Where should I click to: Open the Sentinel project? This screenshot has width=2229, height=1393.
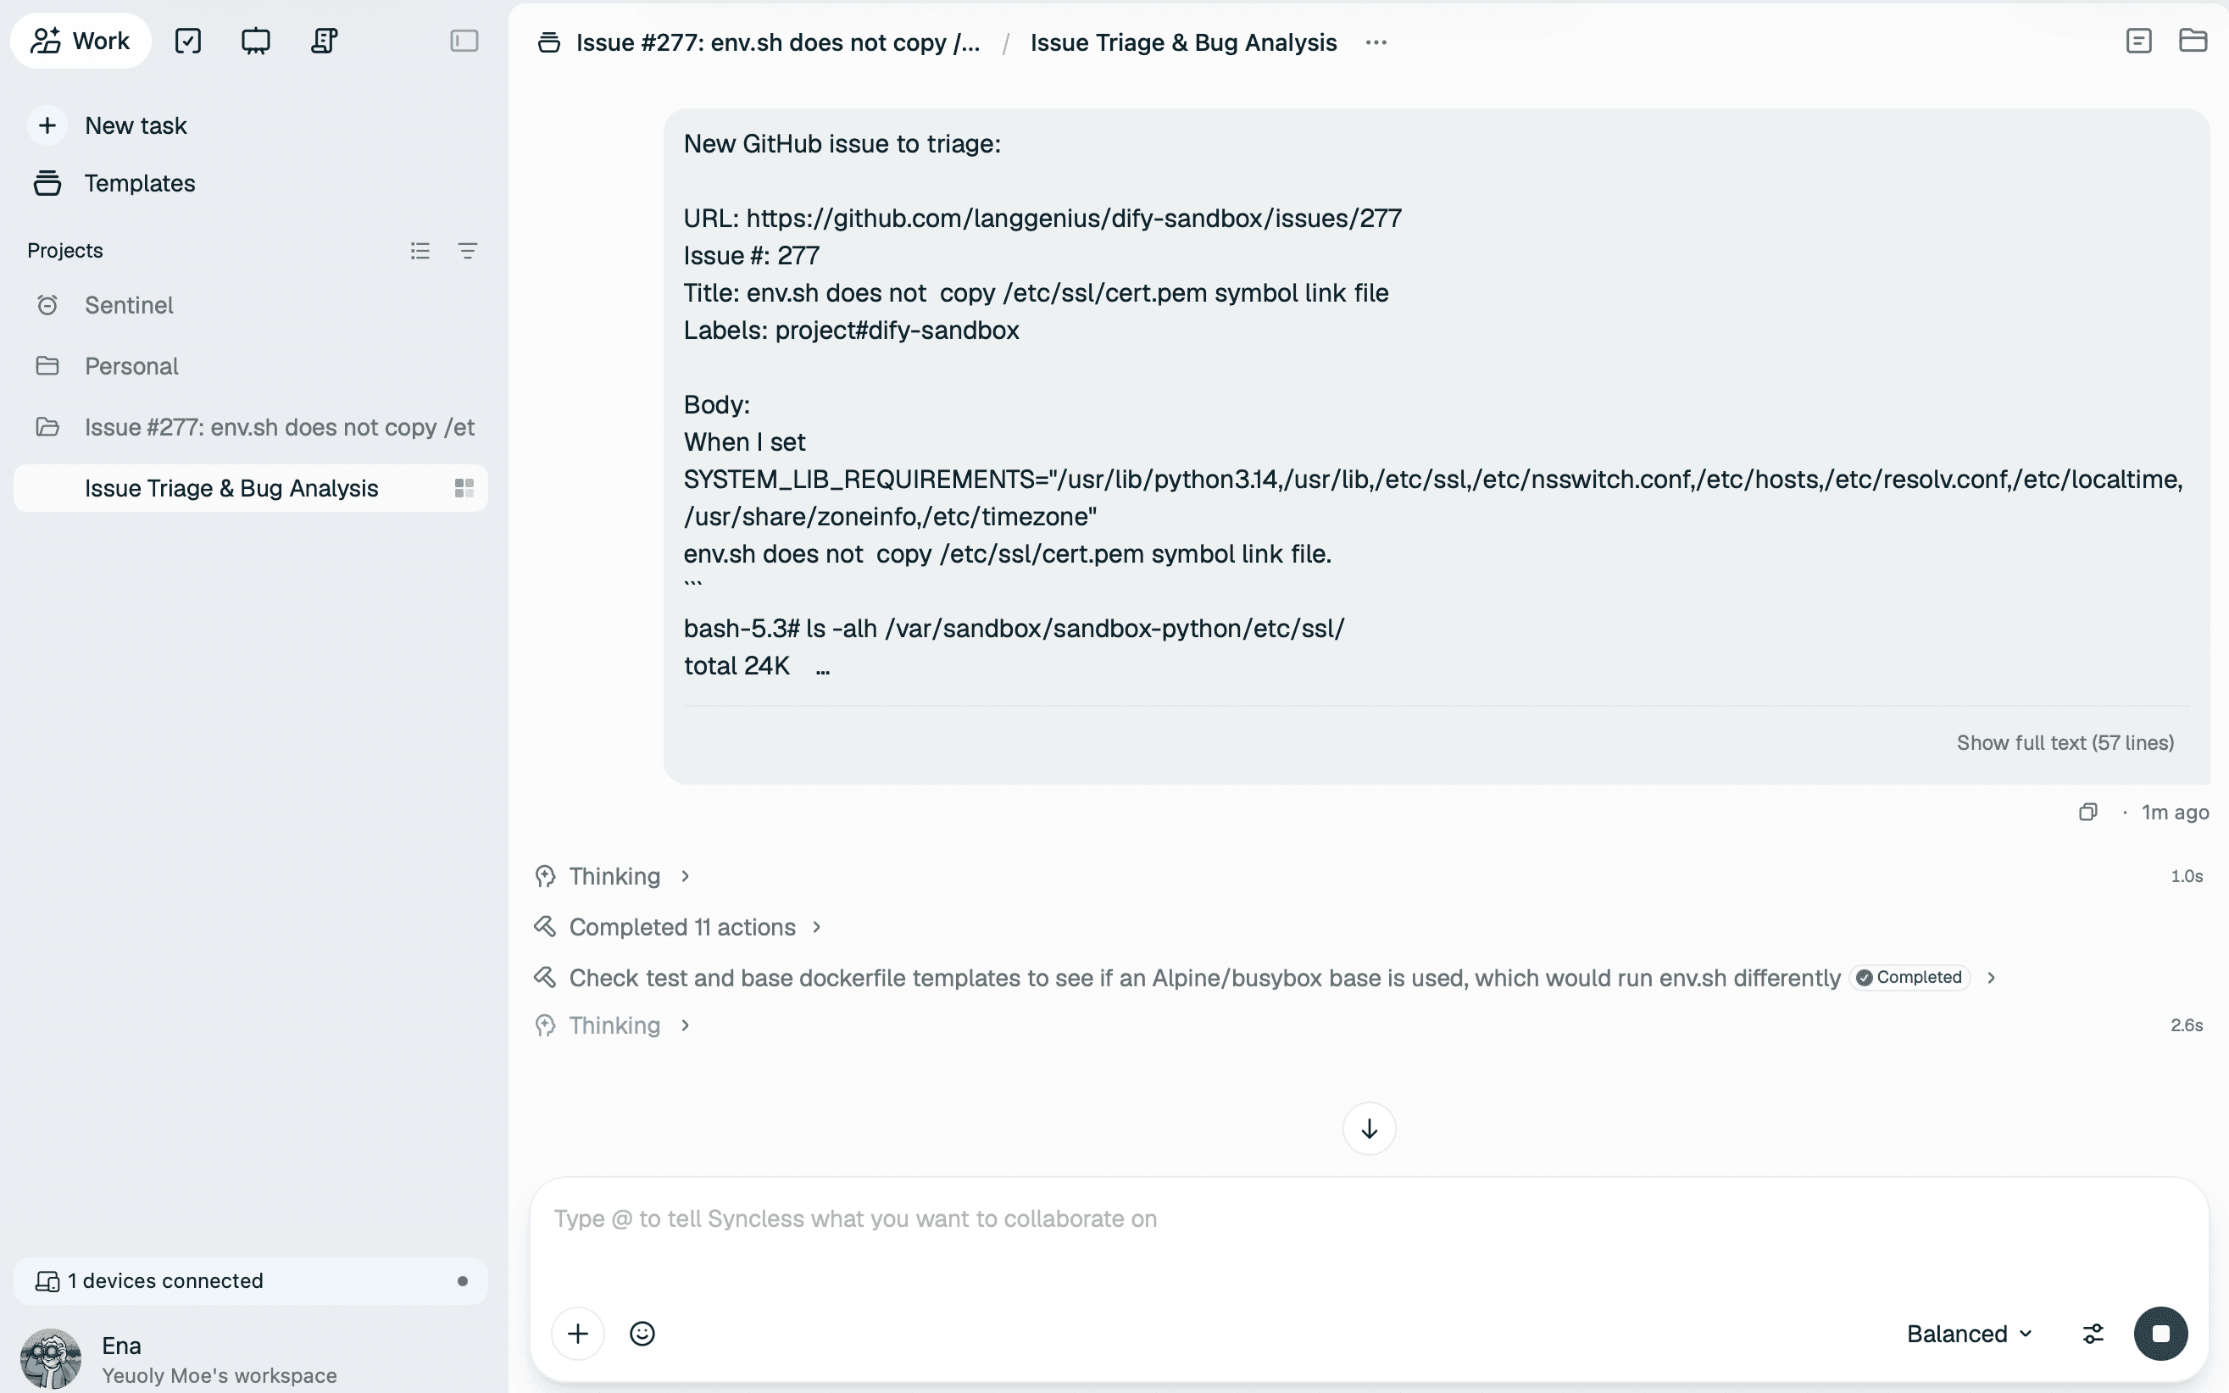pos(129,305)
